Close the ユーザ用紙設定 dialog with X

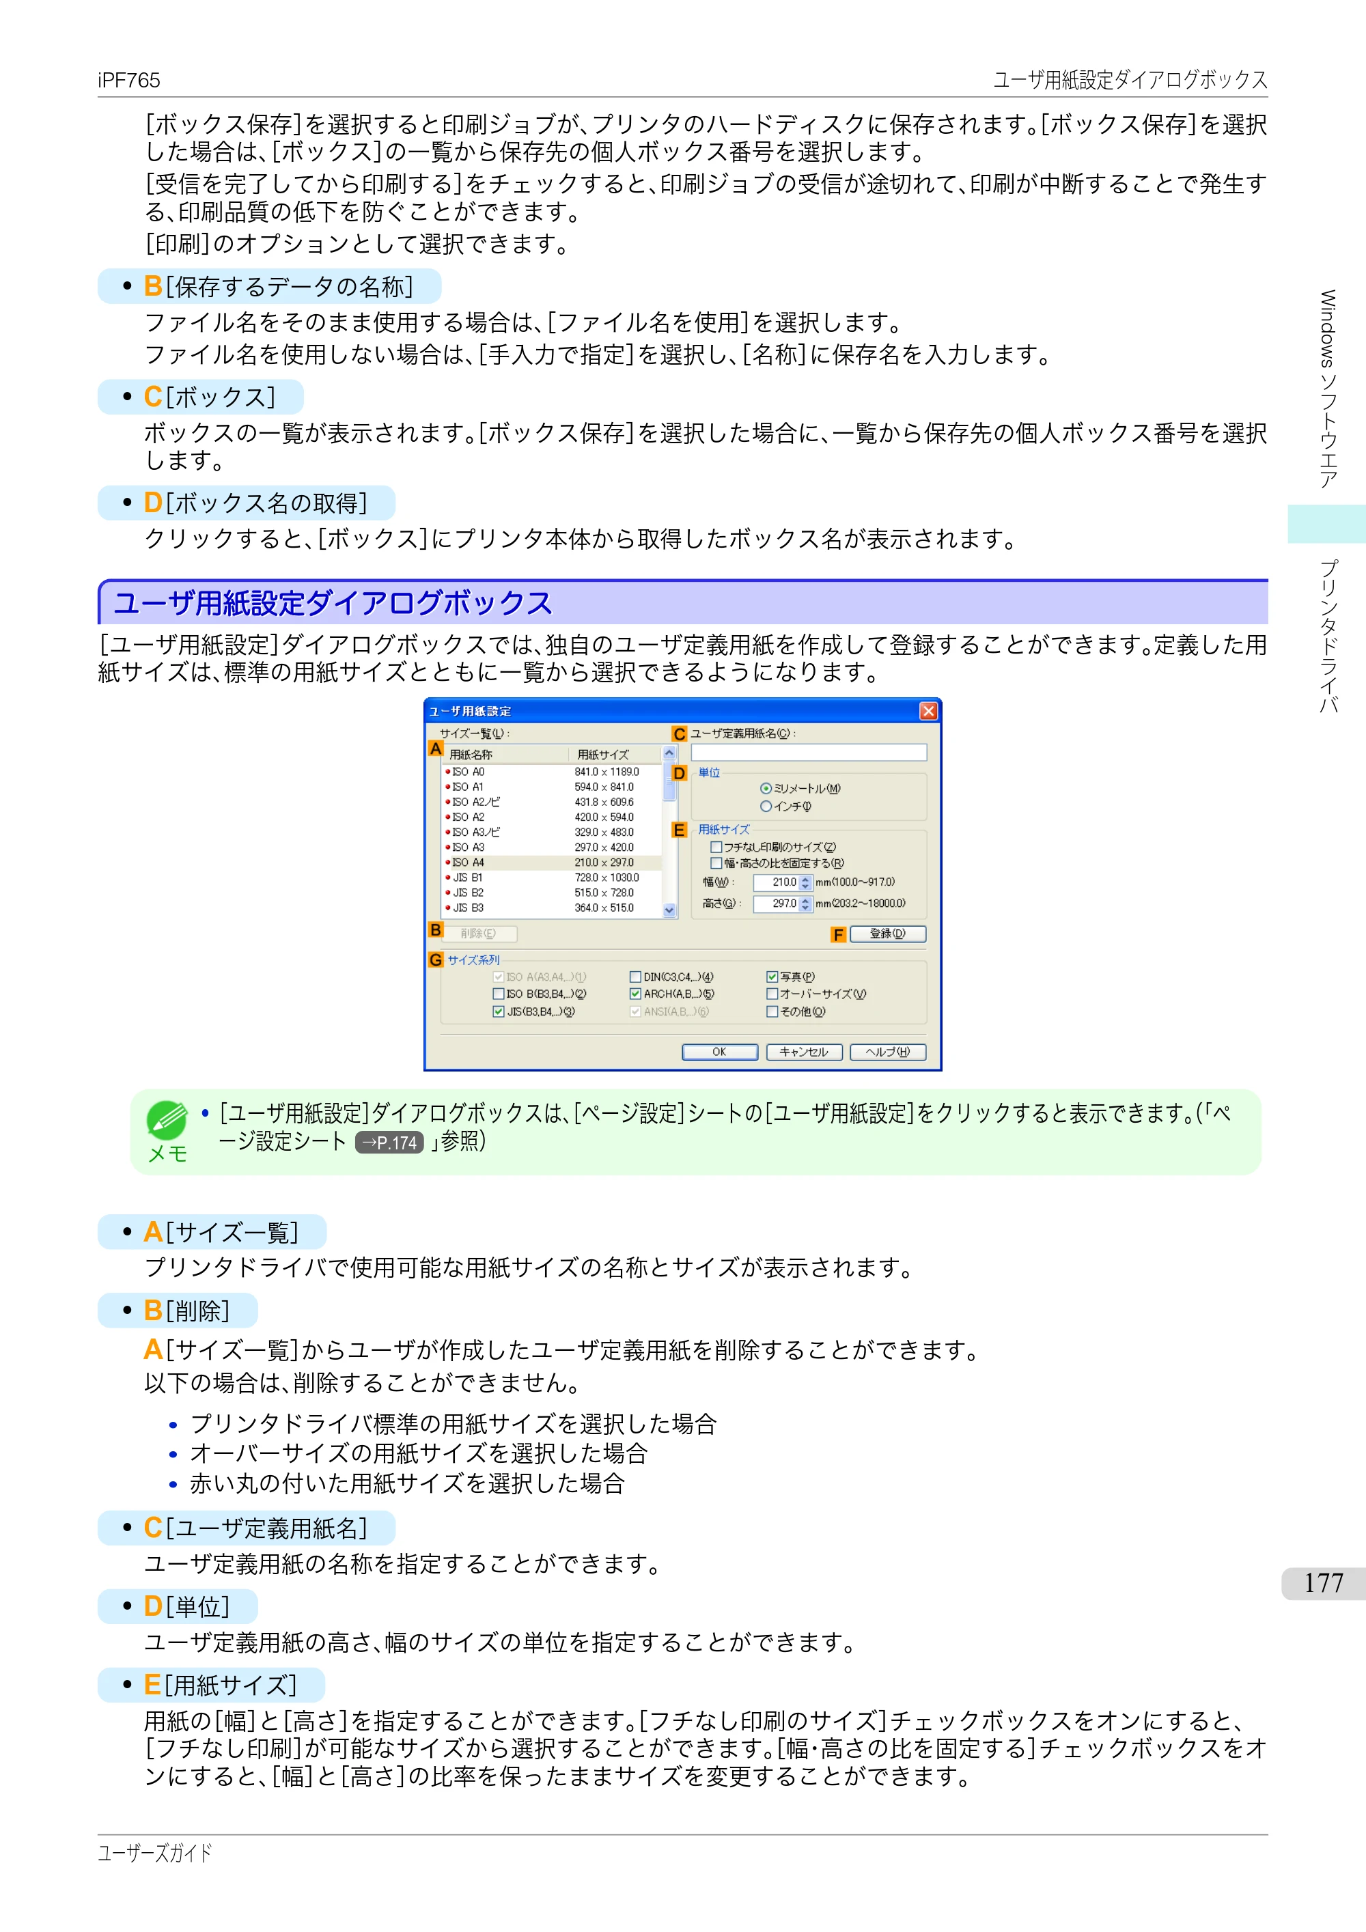click(928, 711)
